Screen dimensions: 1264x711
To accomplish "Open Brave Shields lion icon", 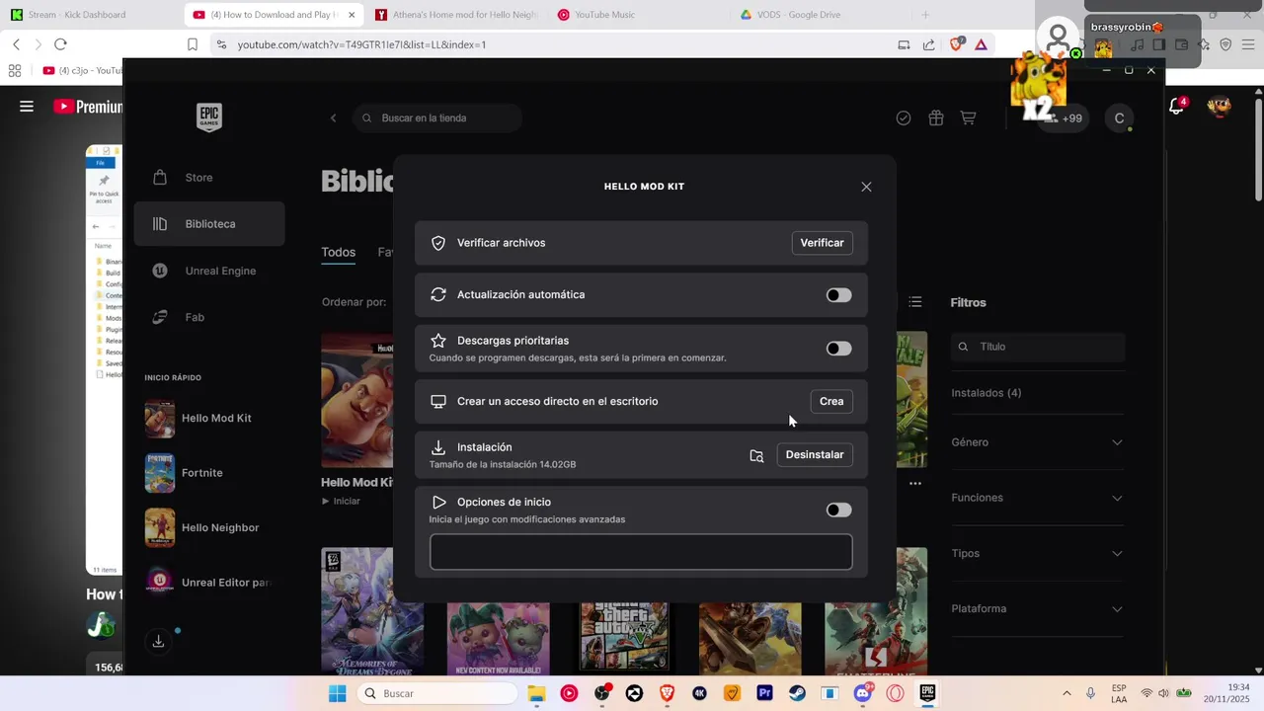I will pos(956,44).
